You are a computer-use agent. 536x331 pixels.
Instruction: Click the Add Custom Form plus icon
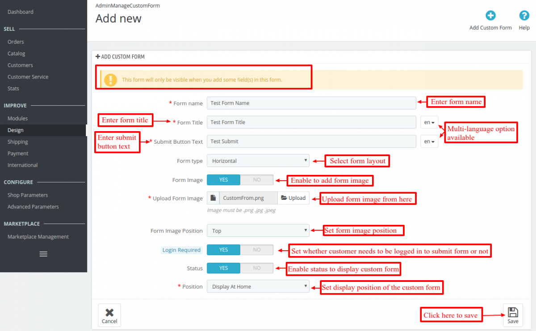click(490, 16)
